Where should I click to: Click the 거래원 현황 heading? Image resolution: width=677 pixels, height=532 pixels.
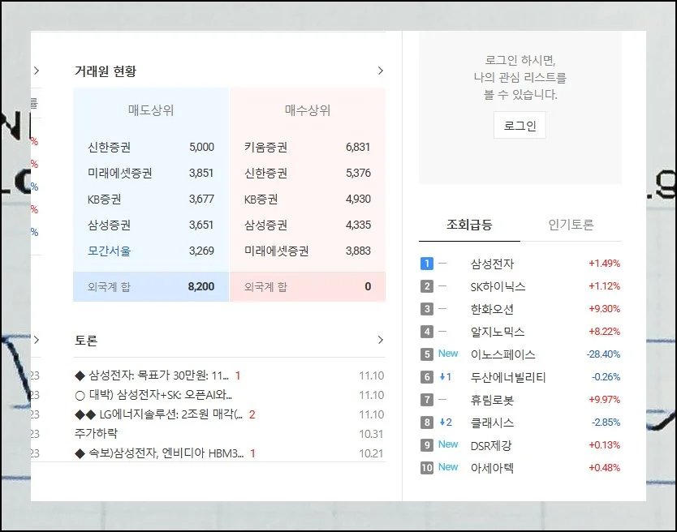[x=106, y=71]
